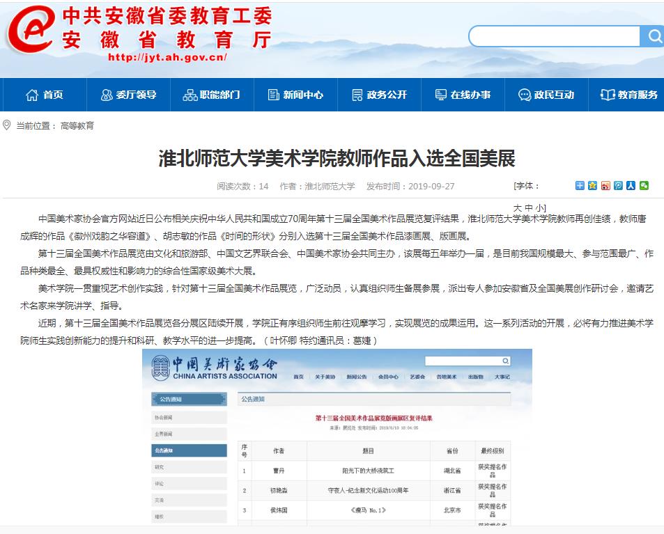Click 浙江省 cell in the embedded table
The width and height of the screenshot is (664, 534).
[x=452, y=490]
